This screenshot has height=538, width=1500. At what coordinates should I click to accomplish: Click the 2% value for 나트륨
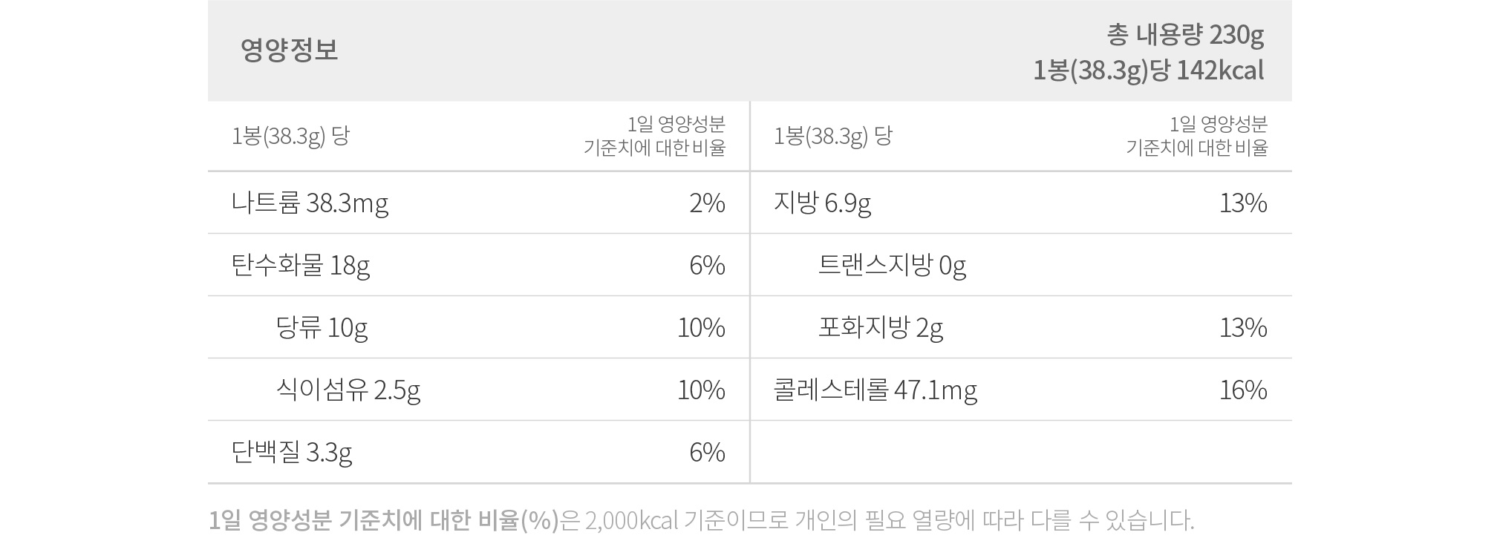[707, 203]
